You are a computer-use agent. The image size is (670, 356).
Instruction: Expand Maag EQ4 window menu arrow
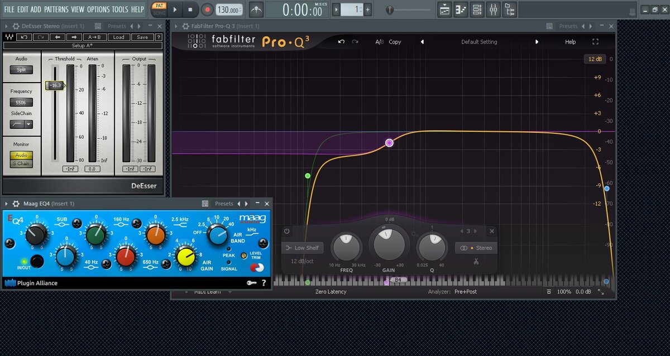coord(7,204)
